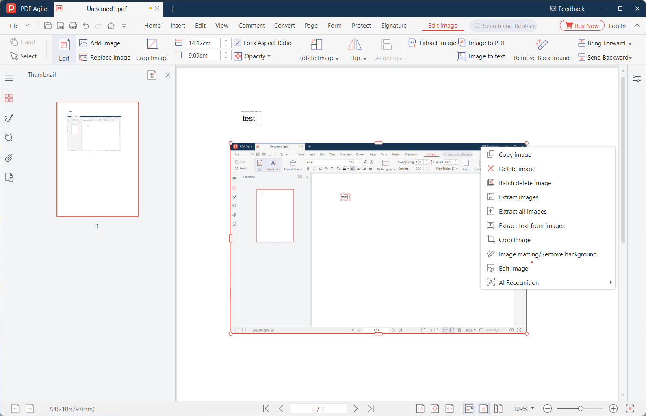This screenshot has width=646, height=416.
Task: Open a new tab with plus button
Action: (173, 9)
